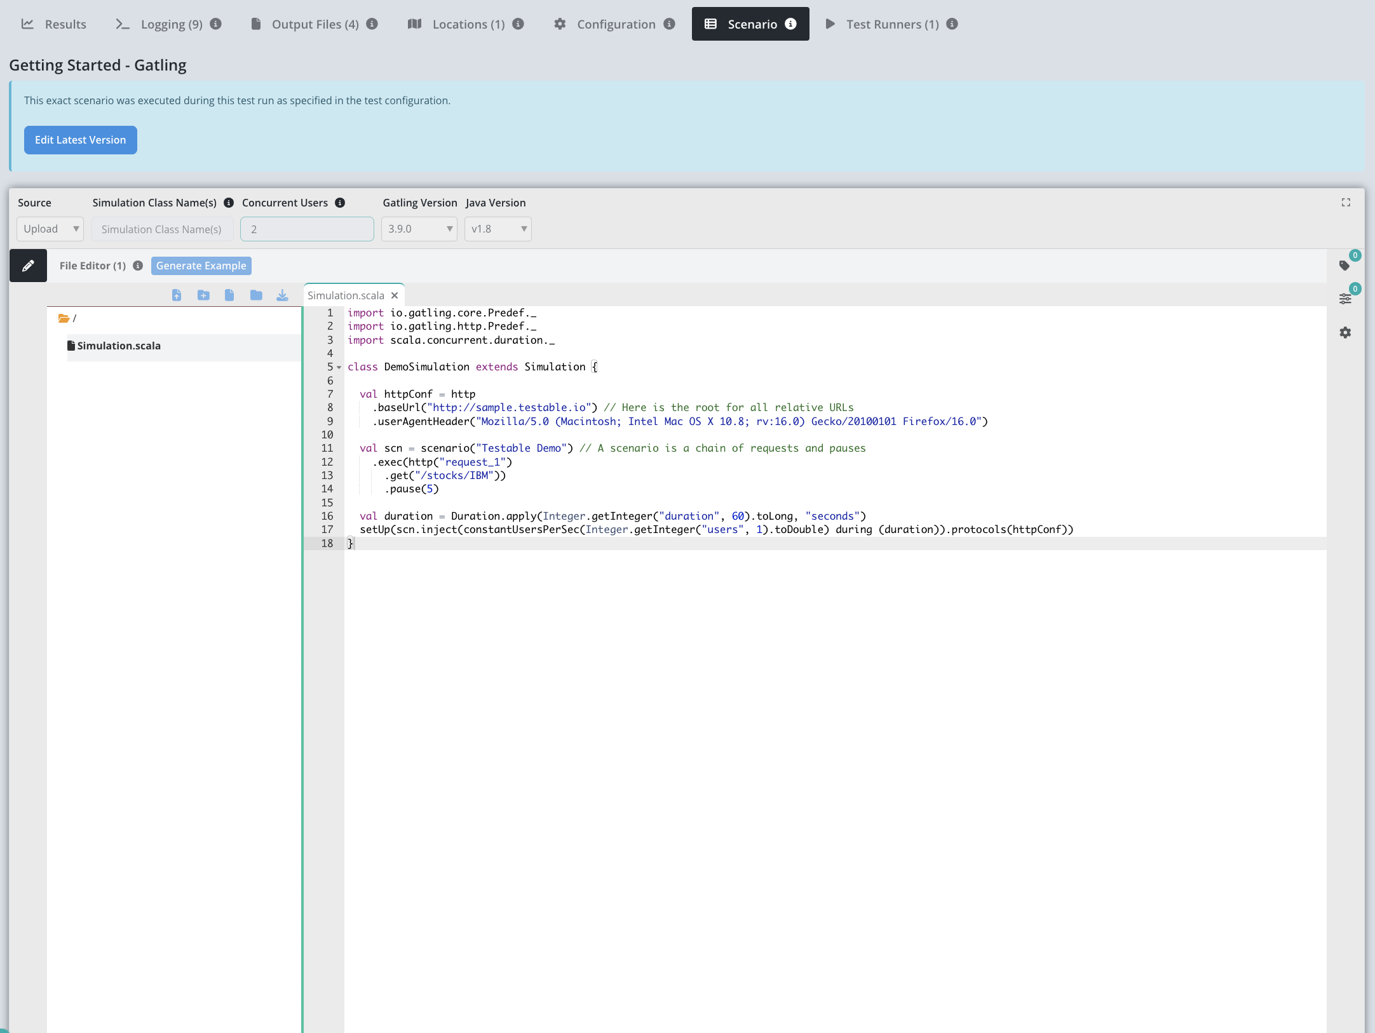Click info icon on Scenario tab

[x=790, y=24]
